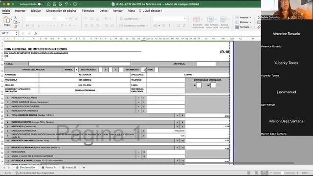Expand the Formato cells dropdown
This screenshot has height=176, width=313.
coord(251,27)
